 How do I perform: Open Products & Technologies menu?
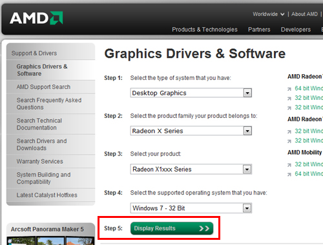coord(205,30)
